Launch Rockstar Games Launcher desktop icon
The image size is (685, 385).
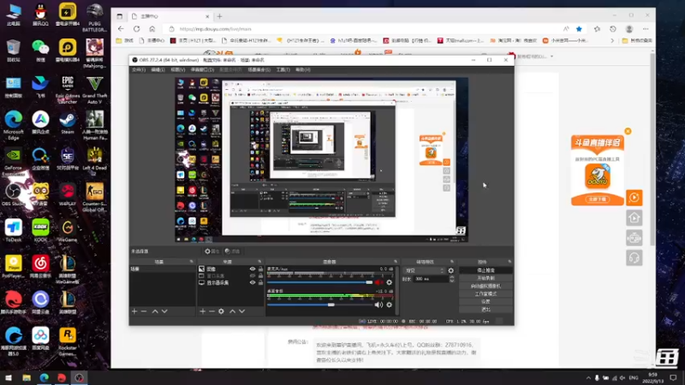click(x=68, y=341)
